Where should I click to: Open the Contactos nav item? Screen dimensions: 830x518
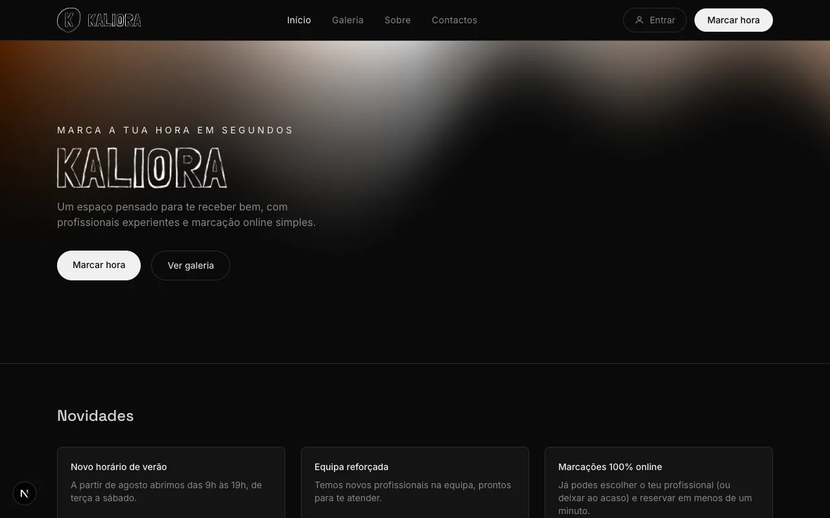pyautogui.click(x=455, y=20)
